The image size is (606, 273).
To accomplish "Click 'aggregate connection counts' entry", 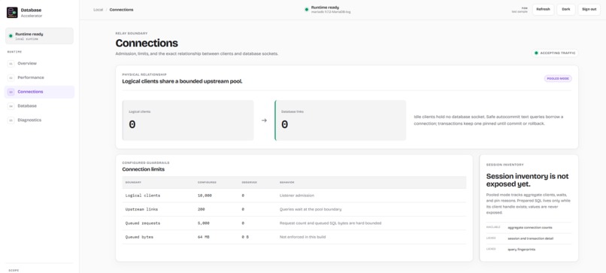I will point(530,228).
